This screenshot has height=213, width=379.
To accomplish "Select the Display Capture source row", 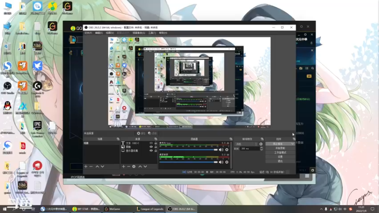I will tap(139, 151).
